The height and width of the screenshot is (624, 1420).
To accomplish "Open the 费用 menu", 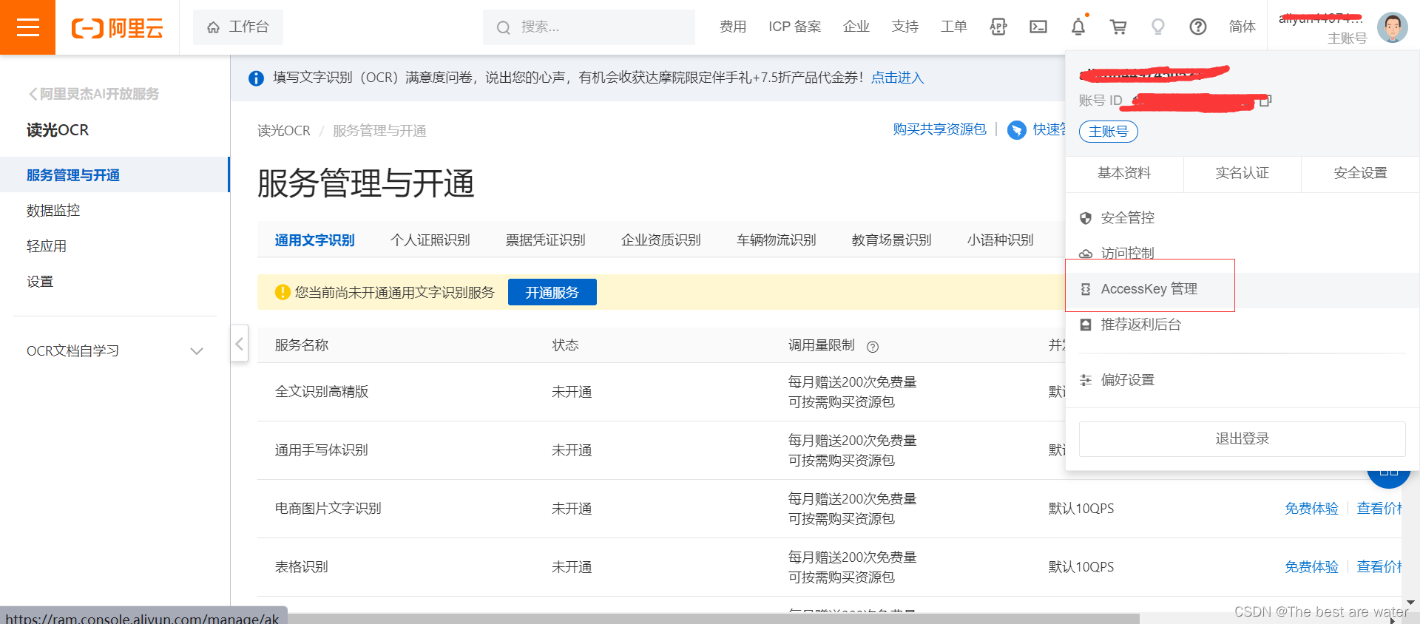I will point(733,27).
